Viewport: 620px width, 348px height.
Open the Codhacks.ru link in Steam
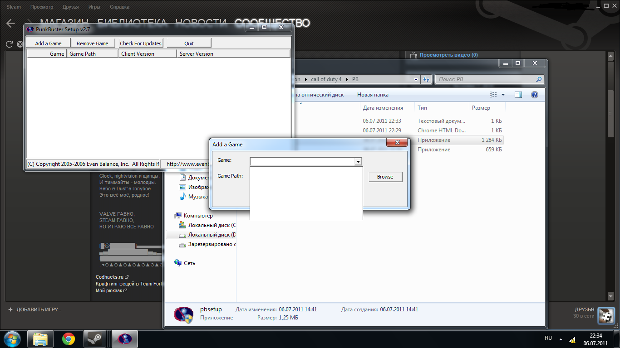click(112, 277)
